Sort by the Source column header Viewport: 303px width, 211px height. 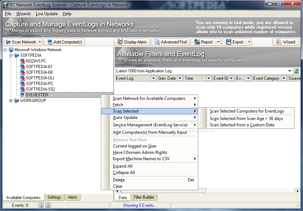point(294,78)
